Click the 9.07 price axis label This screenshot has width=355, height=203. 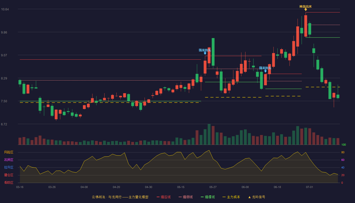tap(4, 55)
